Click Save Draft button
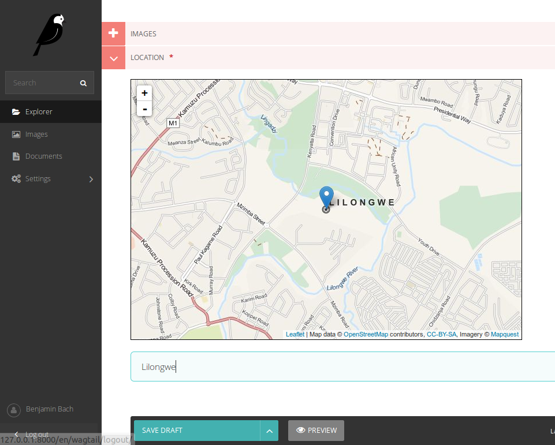 pos(197,431)
